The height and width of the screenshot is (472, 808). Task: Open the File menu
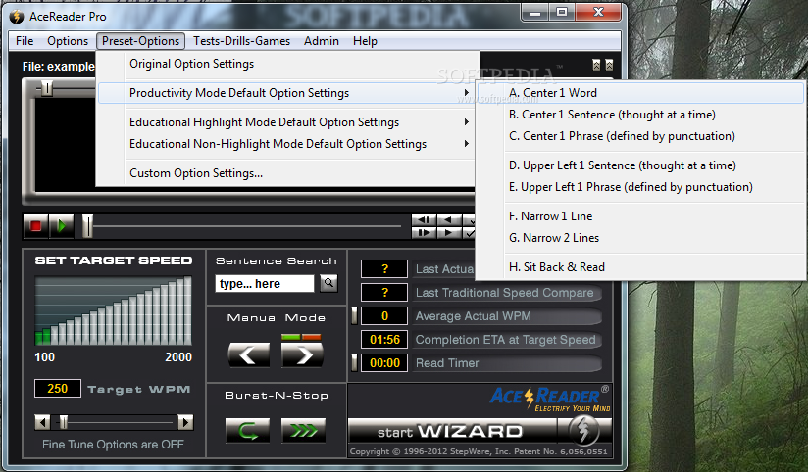tap(25, 41)
